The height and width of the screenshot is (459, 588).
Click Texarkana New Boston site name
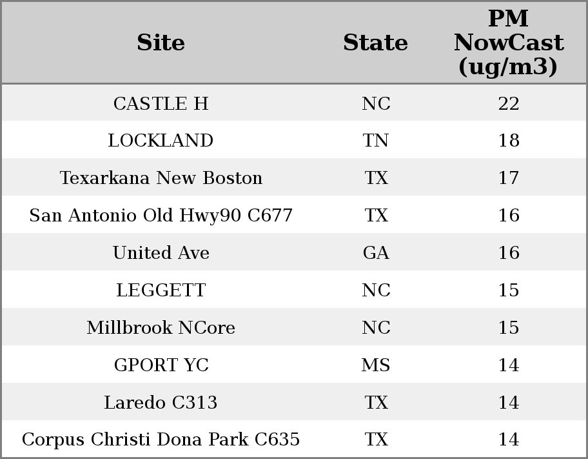click(161, 178)
